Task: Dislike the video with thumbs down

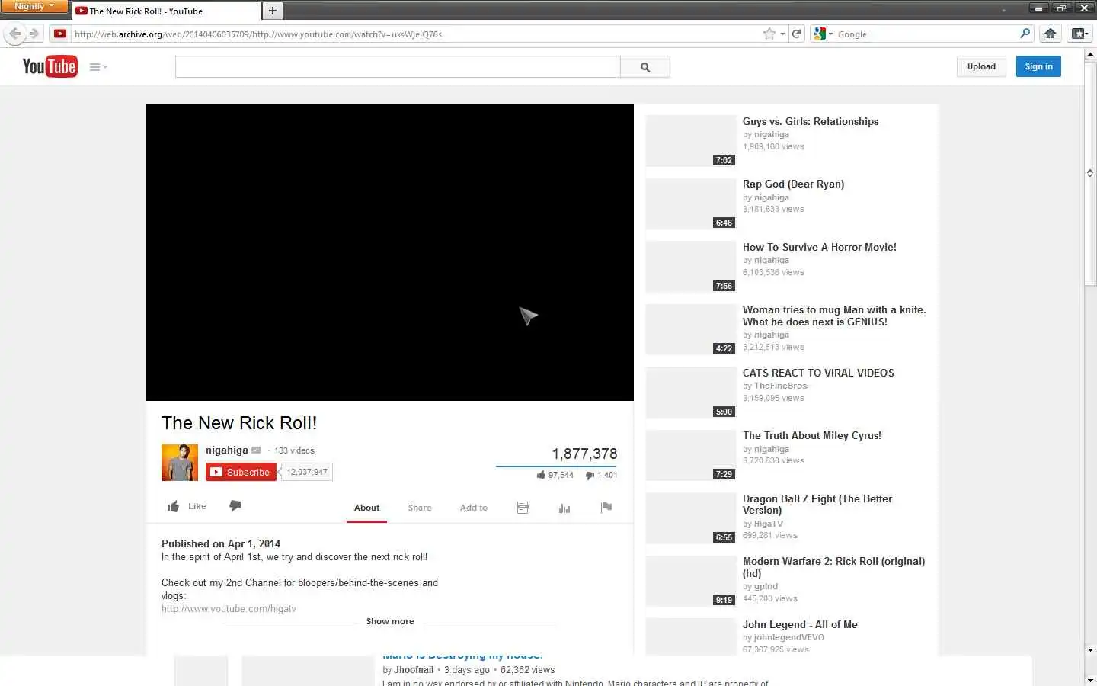Action: click(x=235, y=506)
